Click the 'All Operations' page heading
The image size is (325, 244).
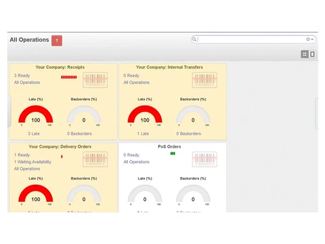29,40
